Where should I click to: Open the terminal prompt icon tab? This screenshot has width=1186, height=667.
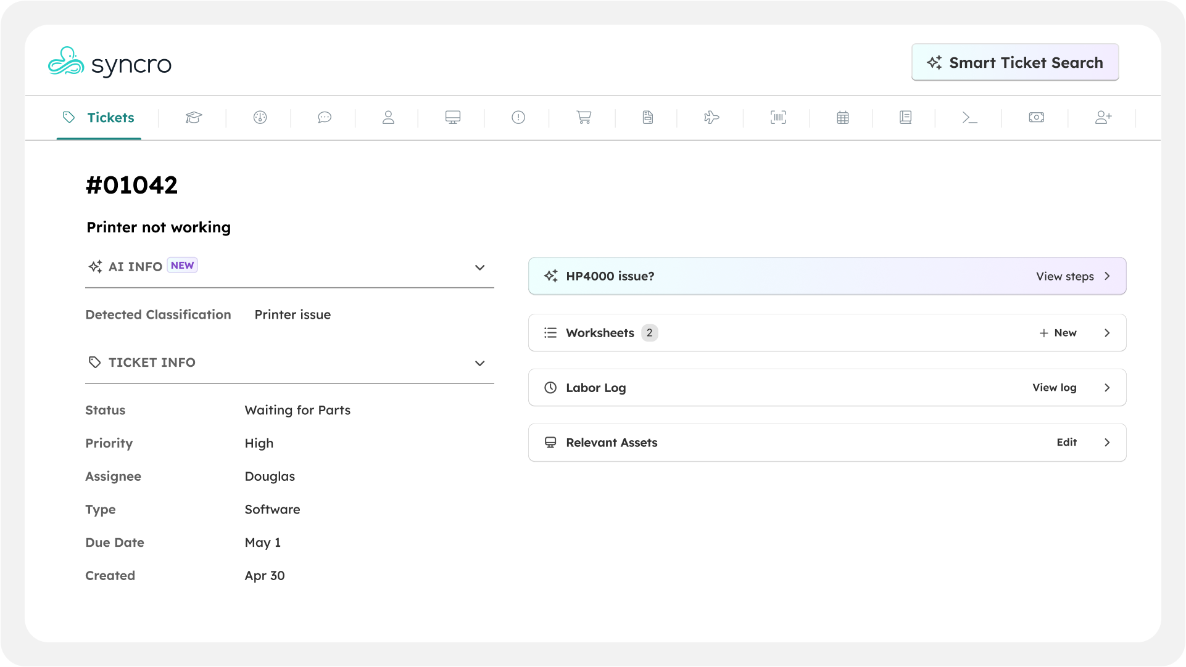[969, 117]
